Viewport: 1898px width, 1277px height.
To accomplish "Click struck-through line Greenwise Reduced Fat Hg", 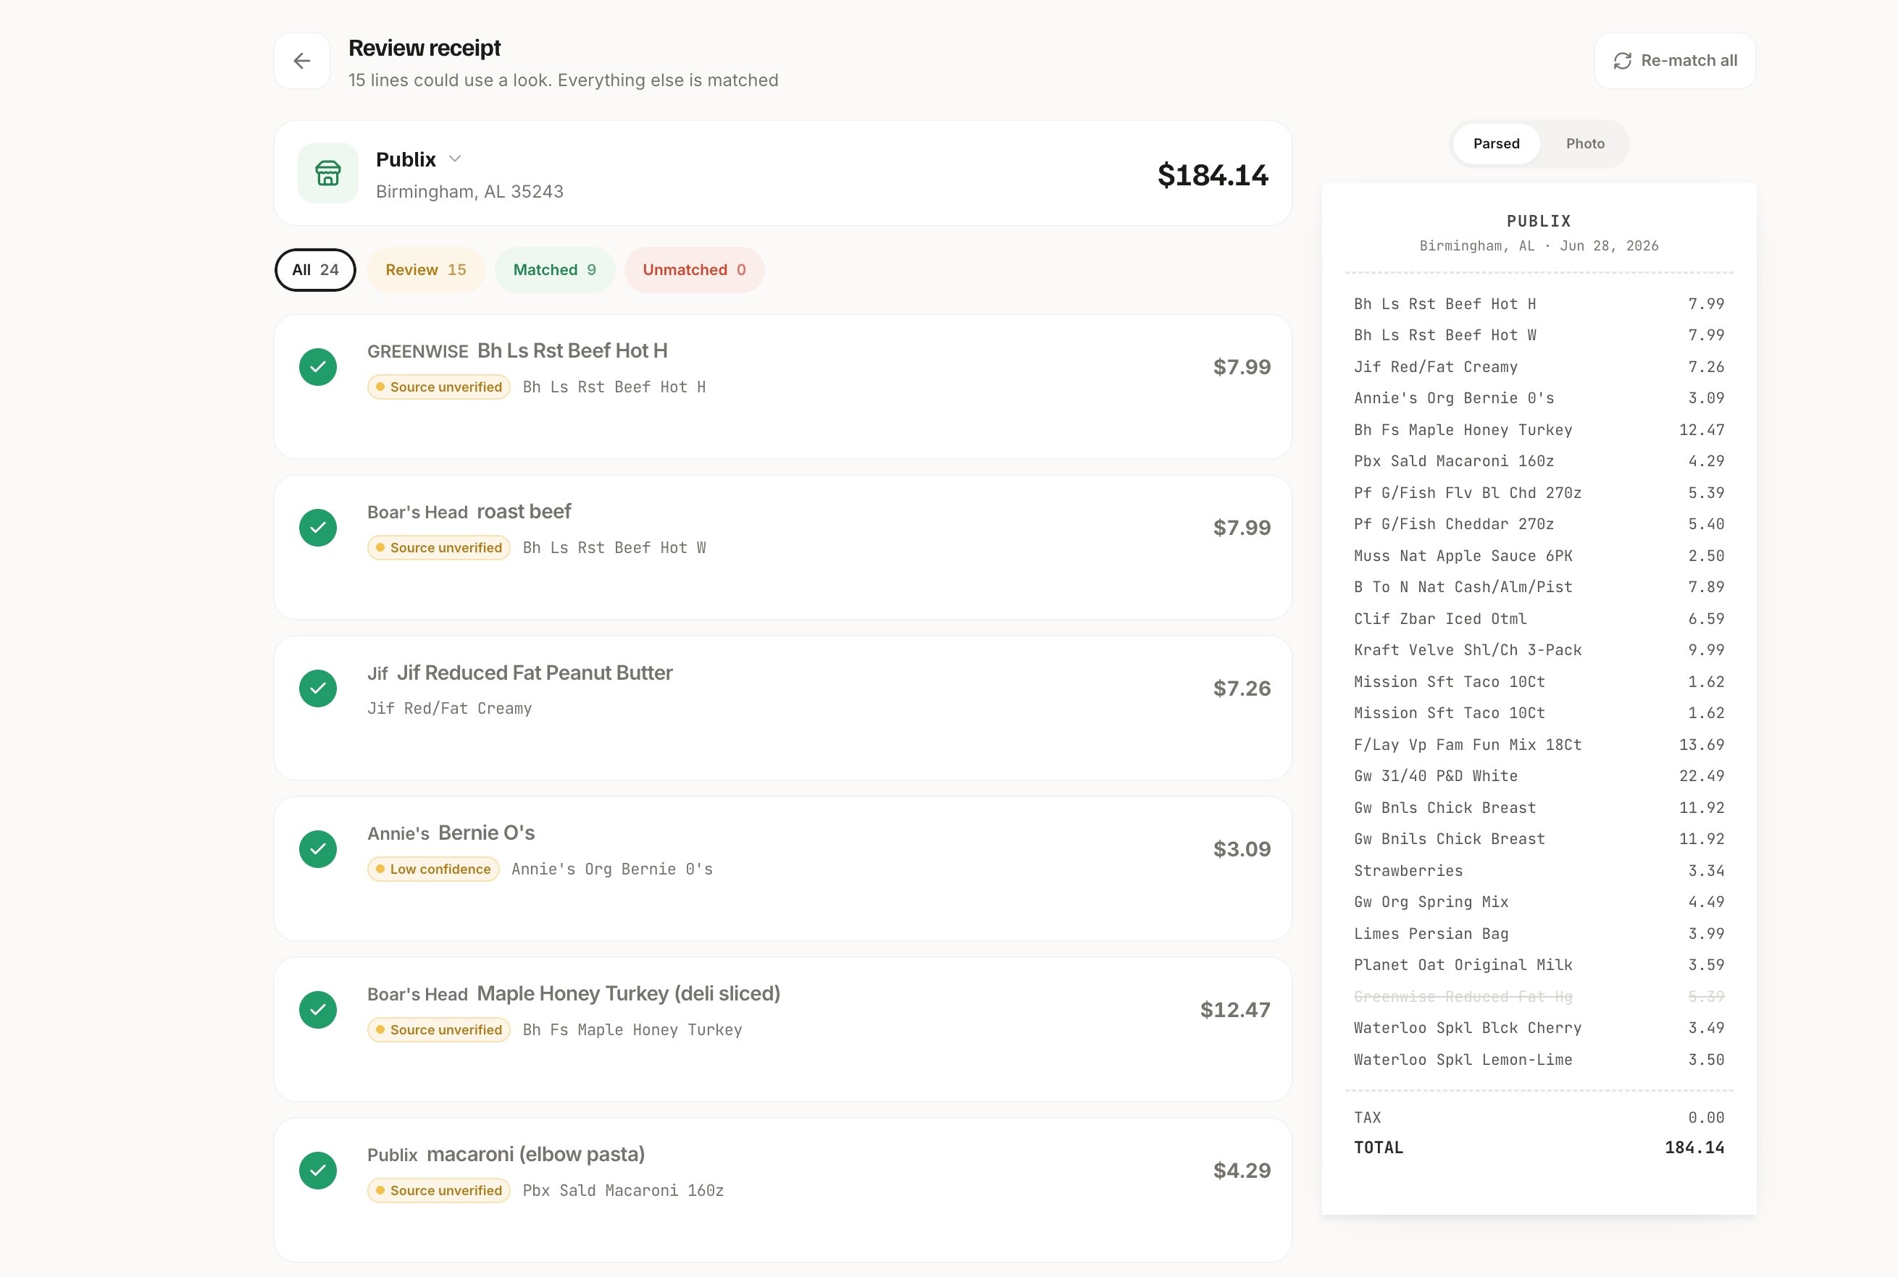I will coord(1538,997).
